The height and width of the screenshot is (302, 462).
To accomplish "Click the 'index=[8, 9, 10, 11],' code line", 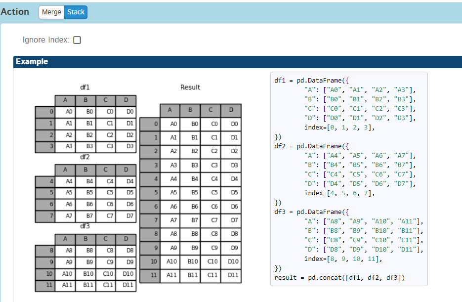I will [x=343, y=259].
